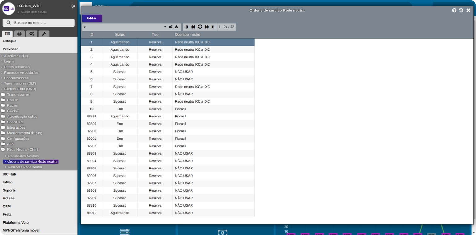The image size is (476, 235).
Task: Click the download export icon
Action: [176, 27]
